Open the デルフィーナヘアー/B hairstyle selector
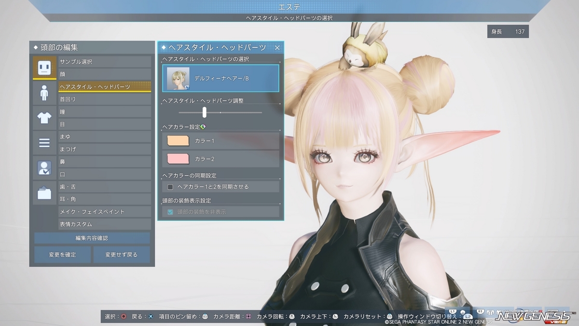Screen dimensions: 579x326 coord(221,78)
